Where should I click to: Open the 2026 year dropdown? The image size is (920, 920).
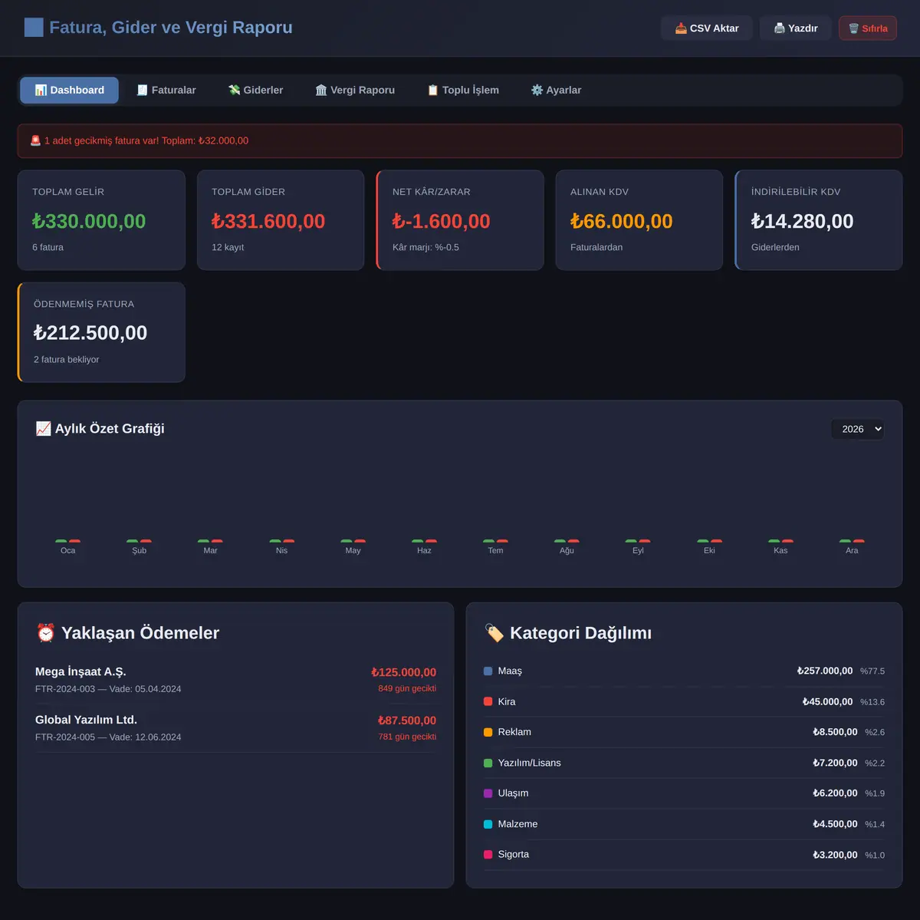click(x=858, y=429)
